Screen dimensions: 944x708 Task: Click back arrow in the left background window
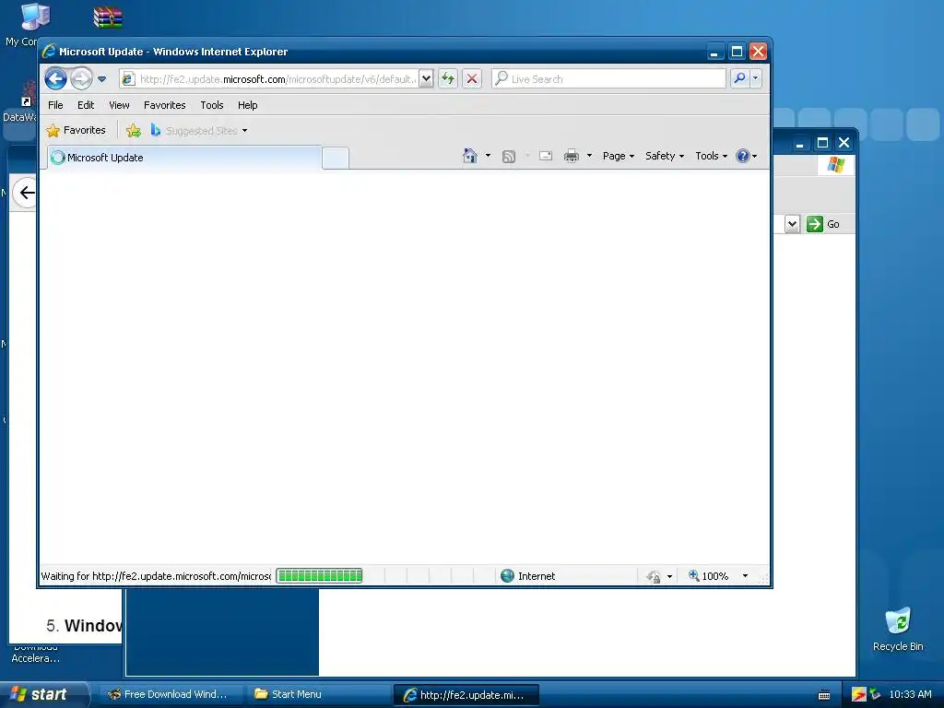click(x=26, y=193)
